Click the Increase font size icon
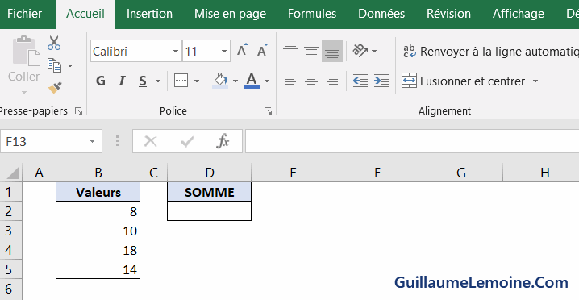Image resolution: width=579 pixels, height=300 pixels. (x=242, y=50)
